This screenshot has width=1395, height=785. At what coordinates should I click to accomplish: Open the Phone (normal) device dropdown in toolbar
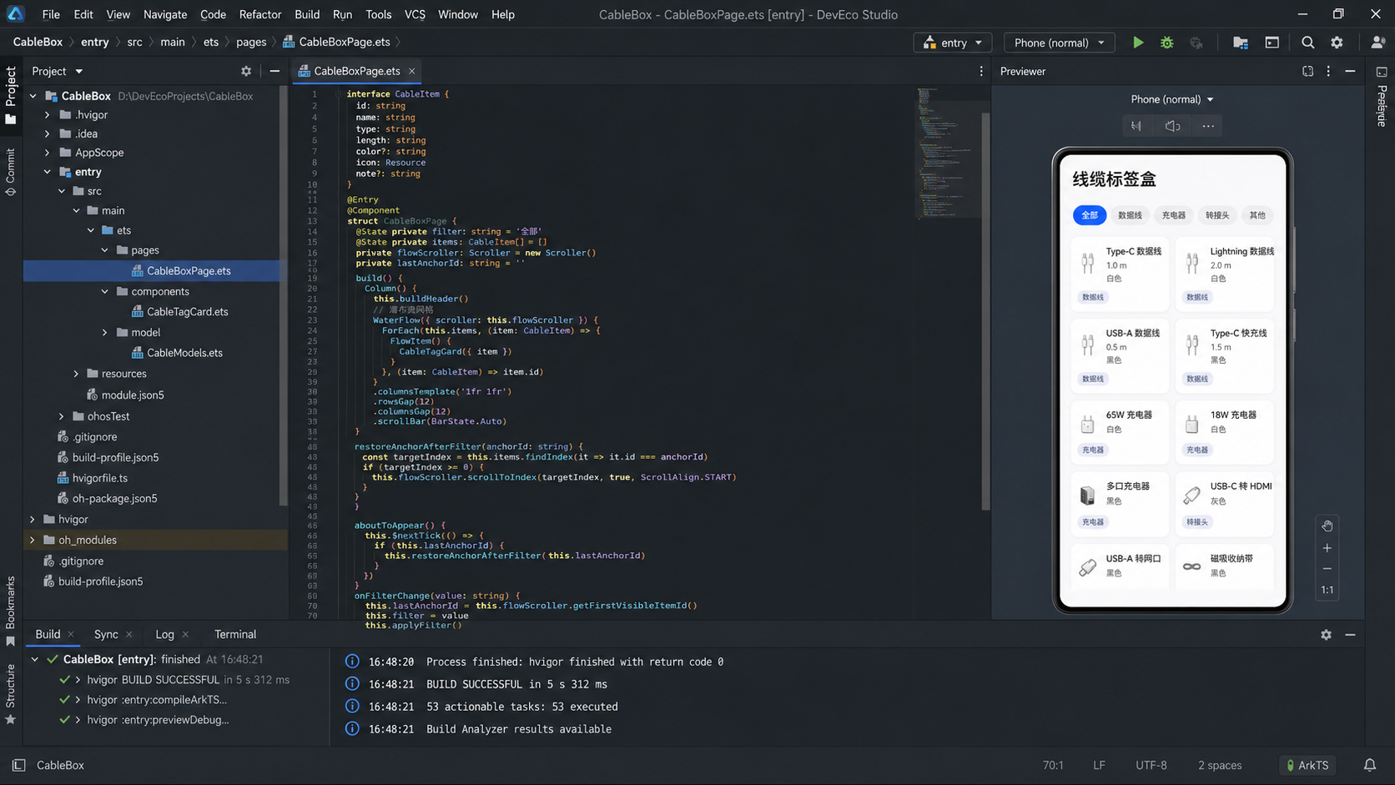pyautogui.click(x=1060, y=43)
